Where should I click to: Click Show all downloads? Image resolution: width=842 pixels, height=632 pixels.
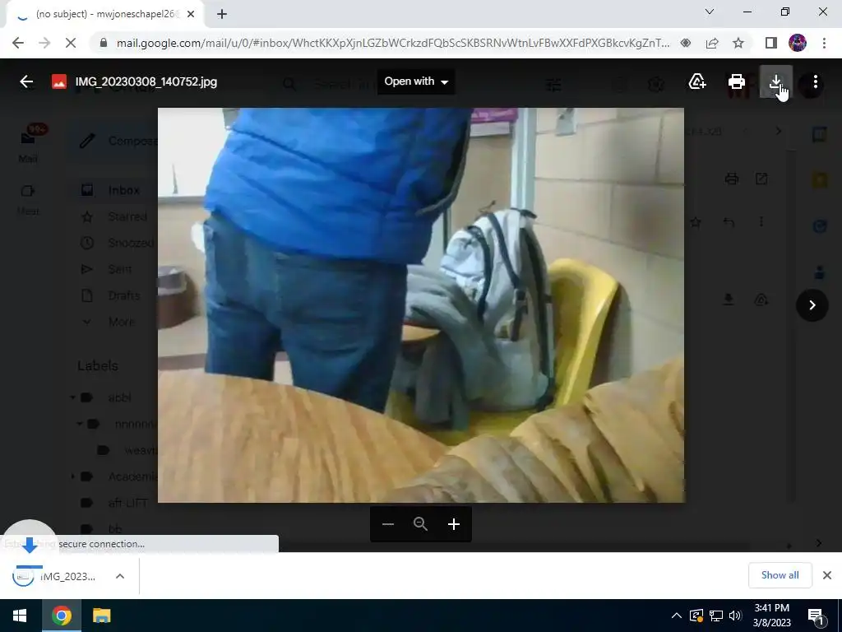click(x=780, y=575)
